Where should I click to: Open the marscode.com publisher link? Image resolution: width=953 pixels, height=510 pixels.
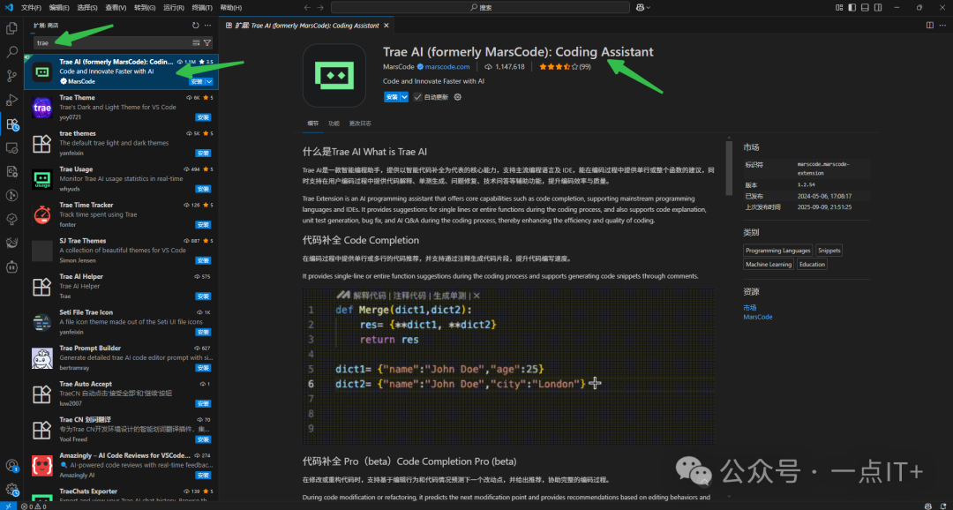click(x=447, y=67)
